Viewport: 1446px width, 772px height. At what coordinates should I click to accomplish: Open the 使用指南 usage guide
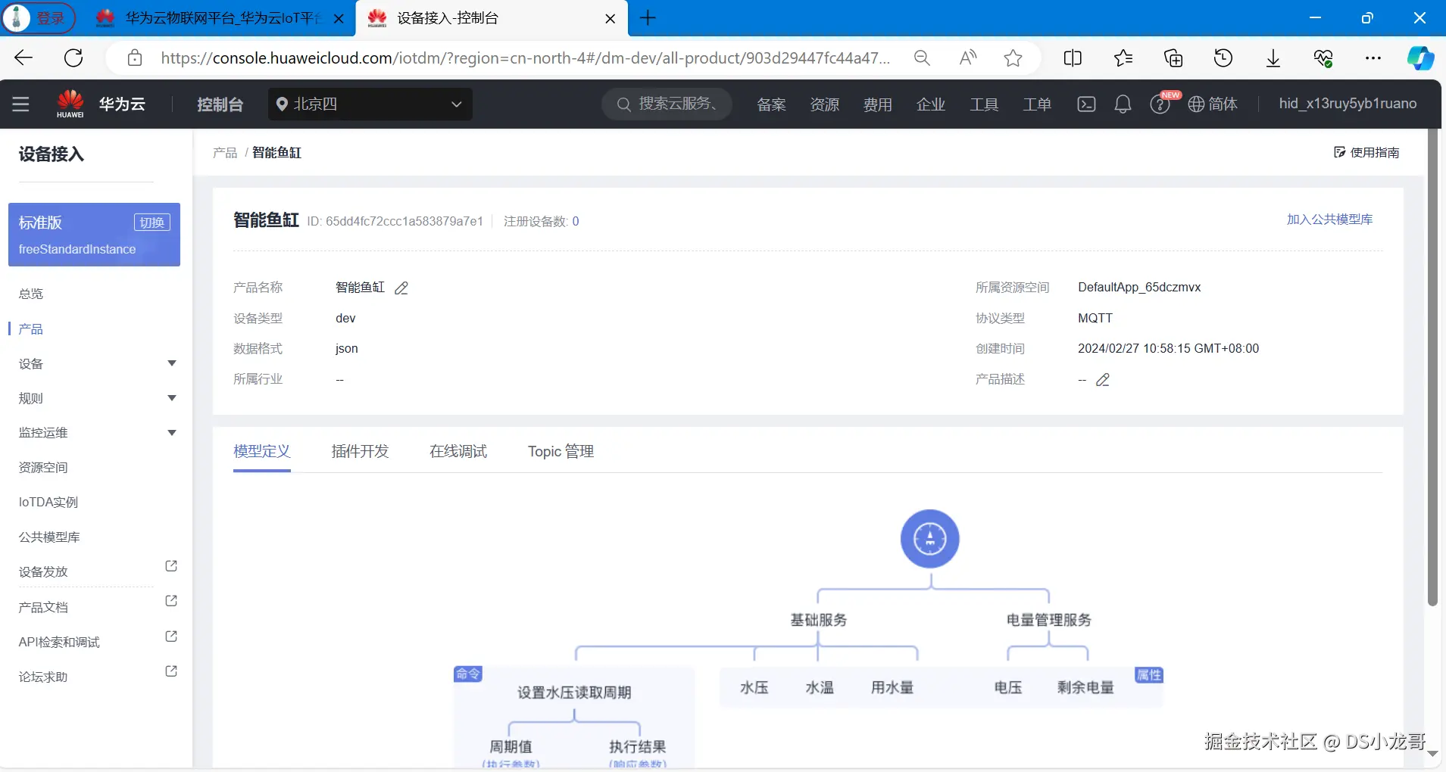click(x=1366, y=152)
